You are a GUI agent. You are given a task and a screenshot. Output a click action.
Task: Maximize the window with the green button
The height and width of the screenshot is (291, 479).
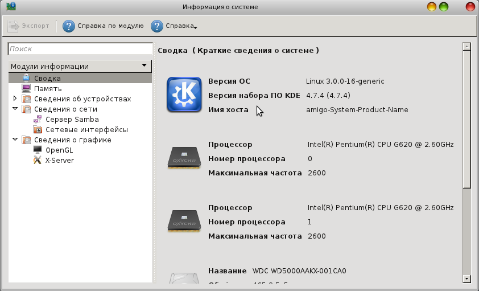tap(444, 6)
